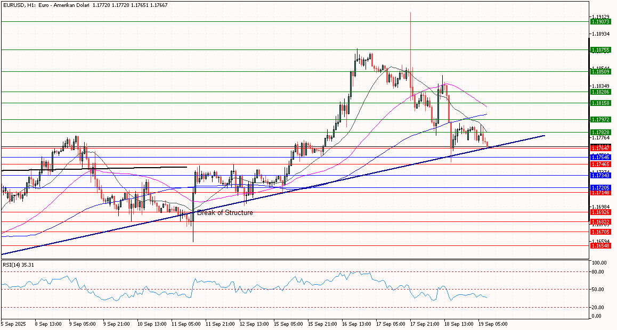Click the red 1.17465 price level tag
Viewport: 617px width, 330px height.
(600, 164)
